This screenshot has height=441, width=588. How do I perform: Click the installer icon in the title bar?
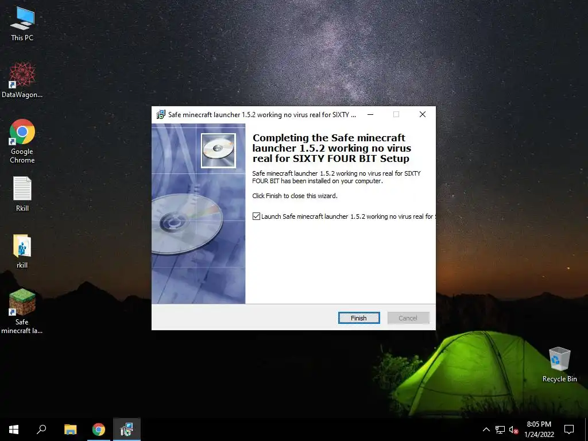click(x=161, y=114)
